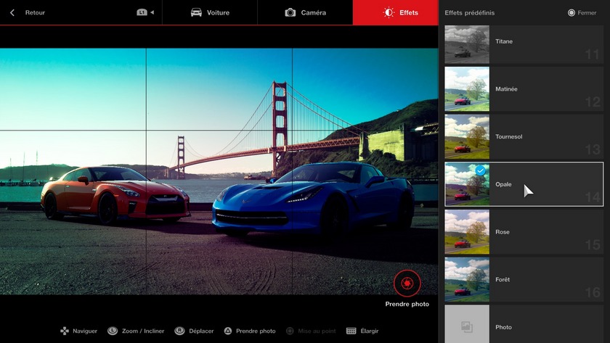
Task: Click the car icon in Voiture tab
Action: pyautogui.click(x=196, y=12)
